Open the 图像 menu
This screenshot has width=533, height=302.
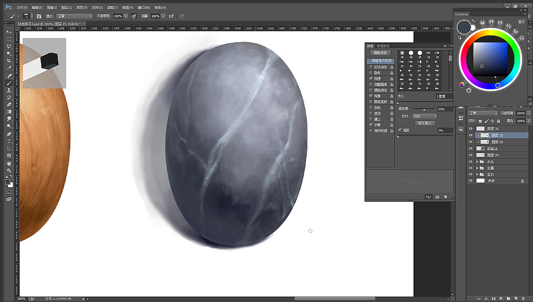point(52,7)
